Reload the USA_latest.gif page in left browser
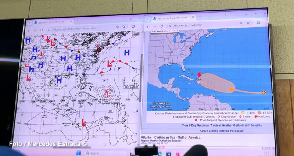The height and width of the screenshot is (156, 294). coord(42,30)
